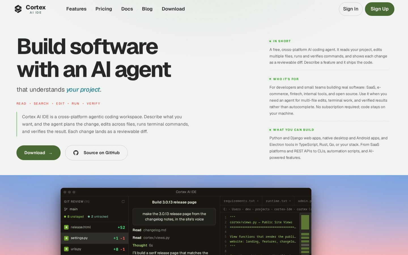Click the modified badge icon on release.html
Screen dimensions: 408x255
(x=66, y=227)
